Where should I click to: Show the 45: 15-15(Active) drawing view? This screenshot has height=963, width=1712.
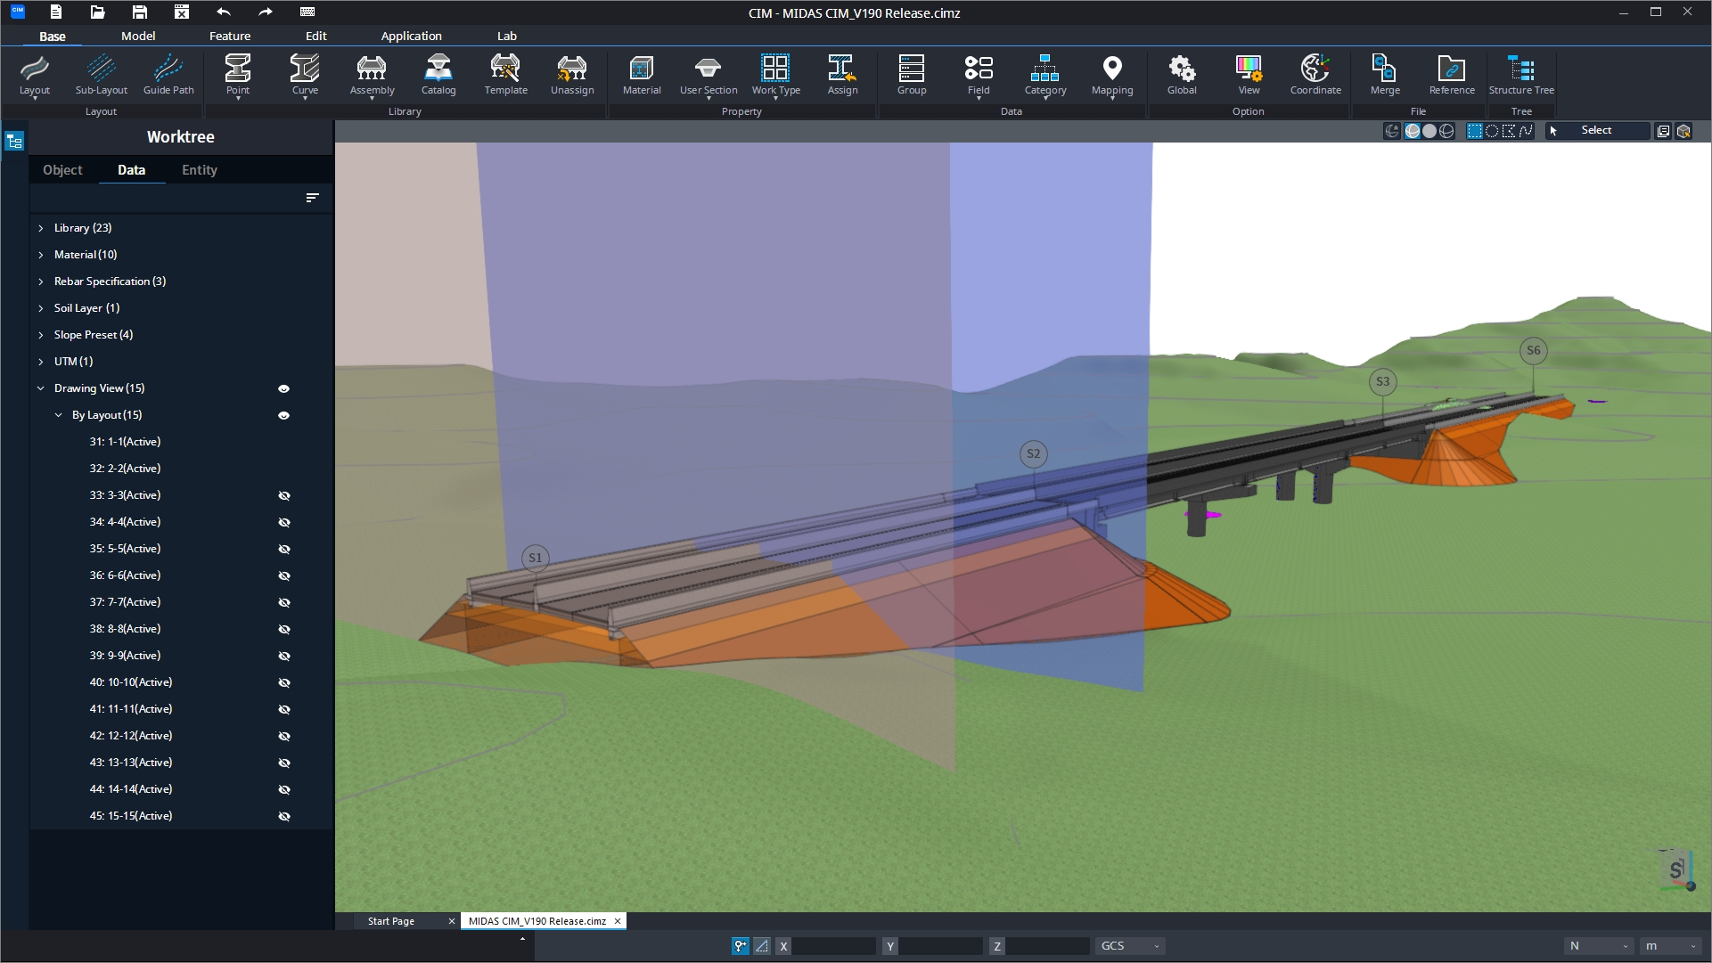[x=284, y=816]
